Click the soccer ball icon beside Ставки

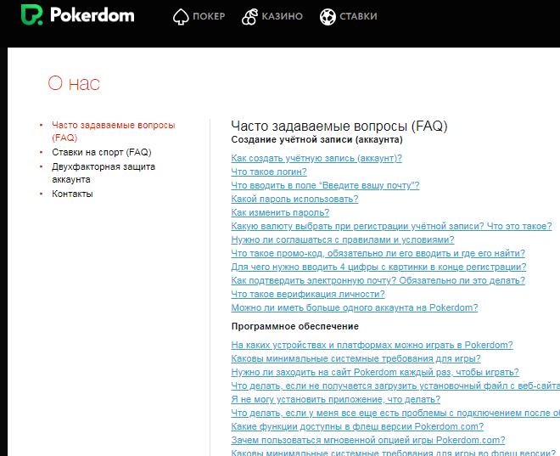click(327, 16)
